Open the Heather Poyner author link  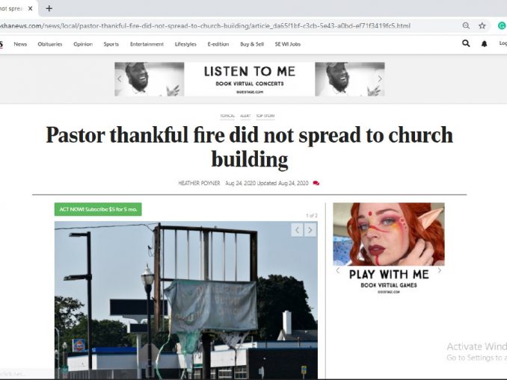pyautogui.click(x=199, y=183)
